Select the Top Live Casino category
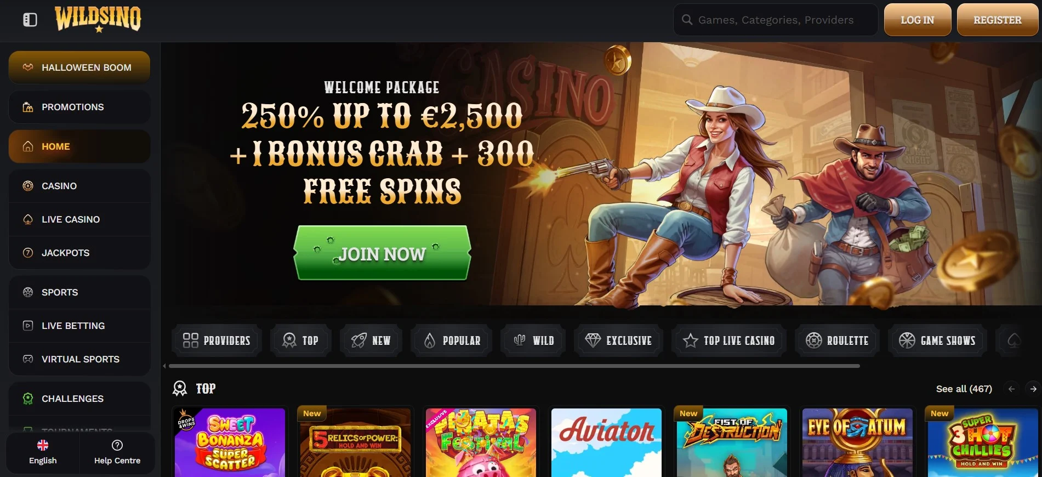 [x=729, y=340]
